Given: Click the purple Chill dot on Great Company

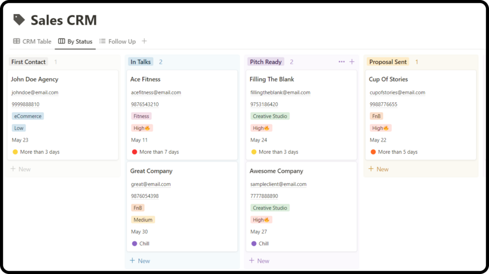Looking at the screenshot, I should pos(135,243).
